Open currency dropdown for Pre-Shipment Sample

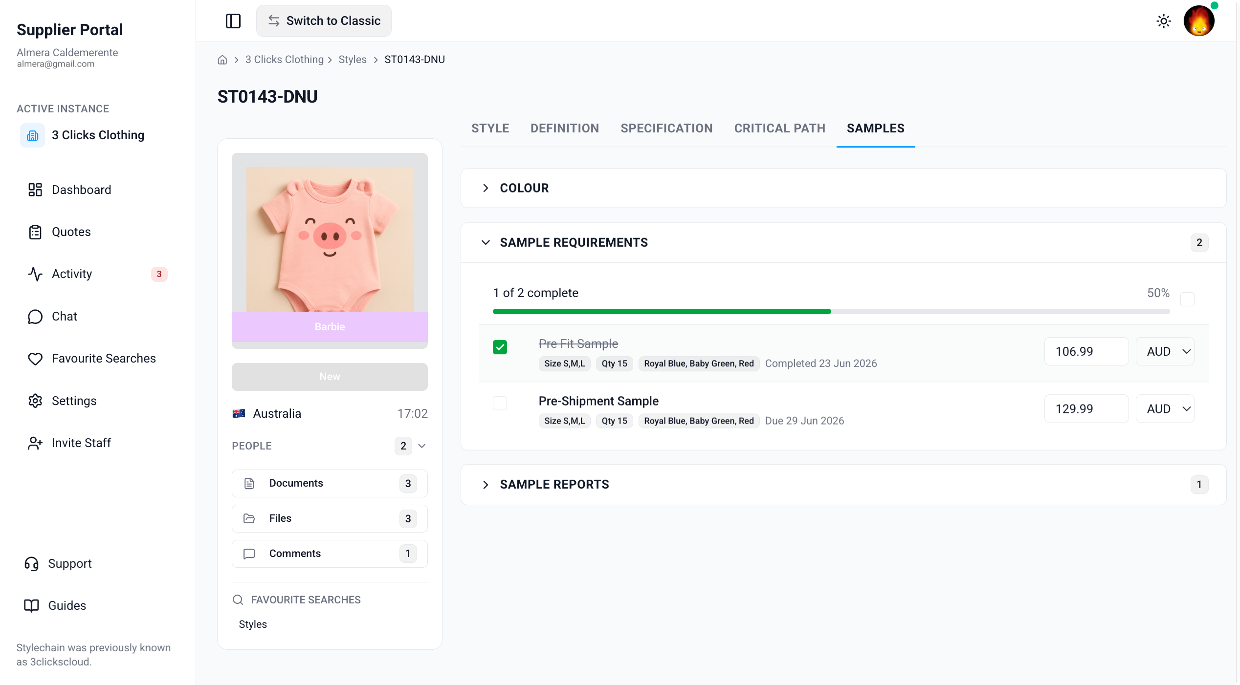click(1165, 409)
